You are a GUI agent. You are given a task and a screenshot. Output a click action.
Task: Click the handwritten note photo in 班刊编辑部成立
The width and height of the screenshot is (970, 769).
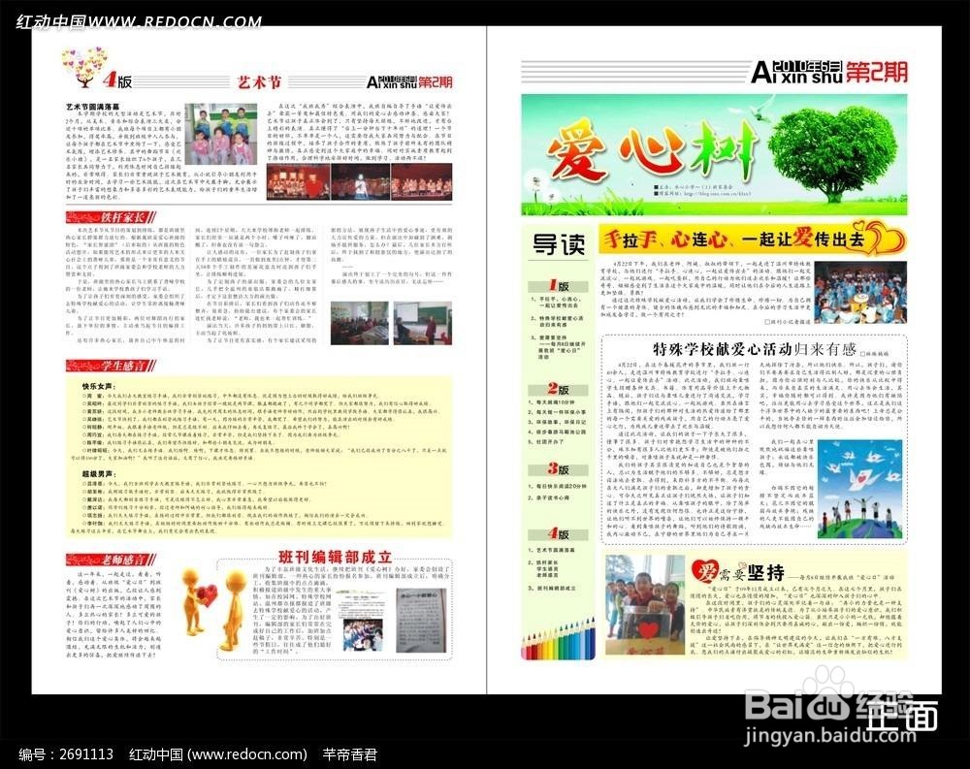[x=421, y=621]
